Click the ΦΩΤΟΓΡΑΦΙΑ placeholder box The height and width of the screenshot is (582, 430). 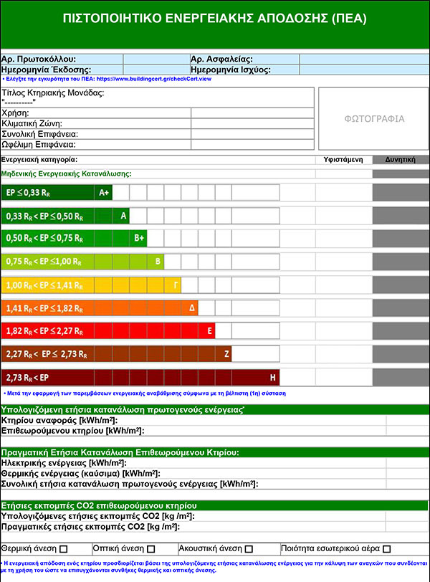(x=373, y=119)
